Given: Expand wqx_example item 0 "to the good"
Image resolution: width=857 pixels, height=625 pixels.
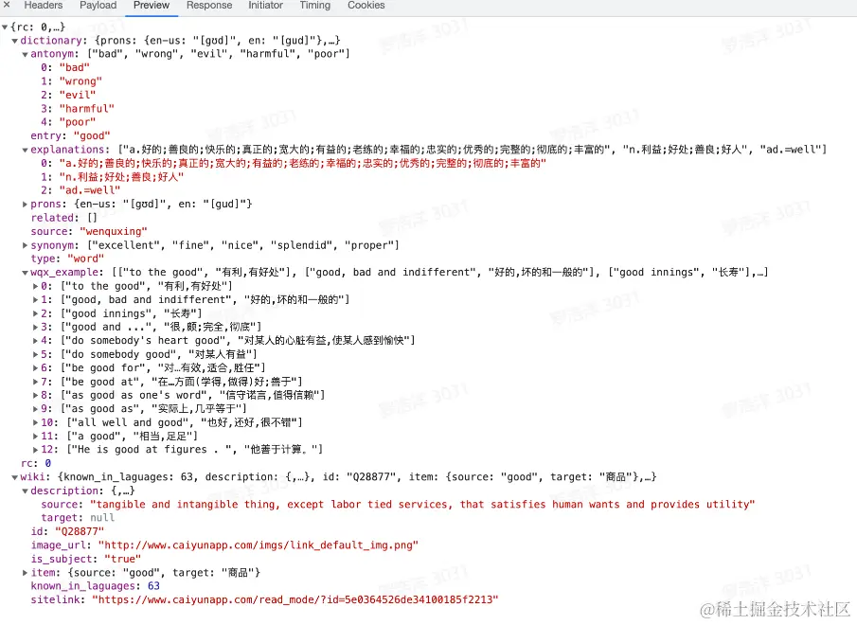Looking at the screenshot, I should click(36, 286).
